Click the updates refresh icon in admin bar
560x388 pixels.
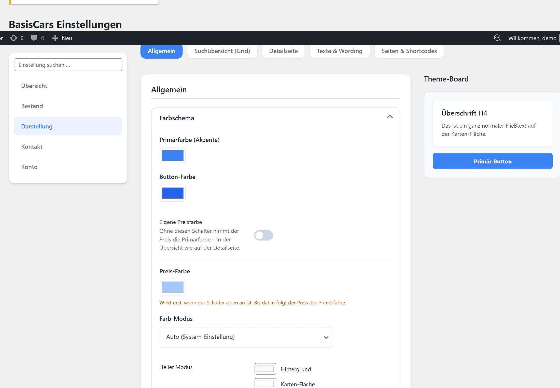pos(13,38)
